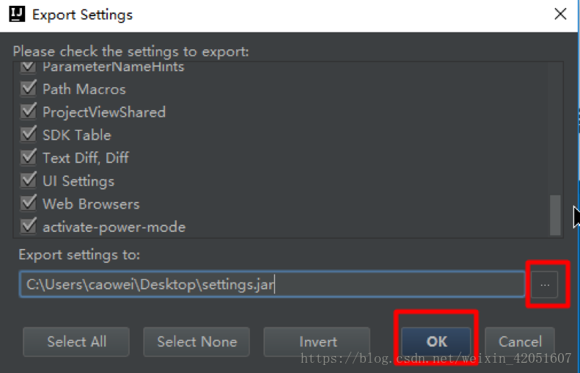Click the Cancel button
Screen dimensions: 580x373
coord(520,341)
